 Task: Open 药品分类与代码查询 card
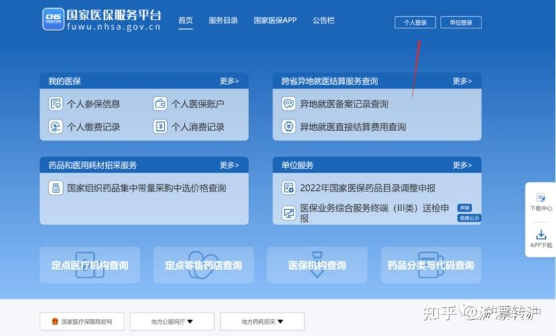tap(431, 265)
